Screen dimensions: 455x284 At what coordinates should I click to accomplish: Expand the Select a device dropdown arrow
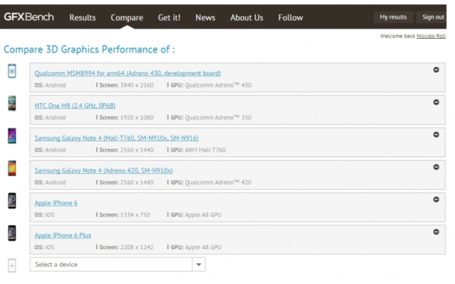point(199,265)
